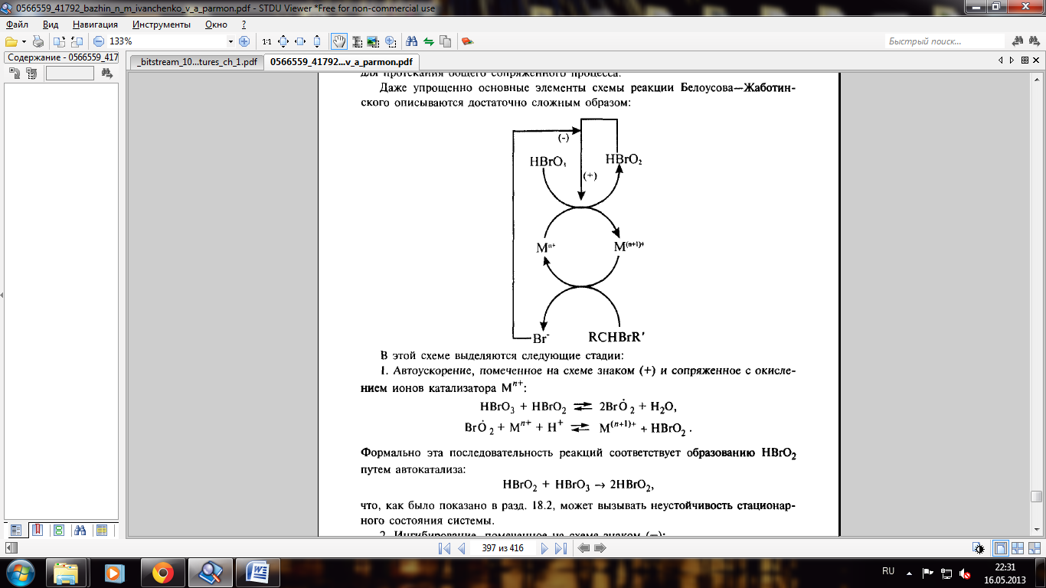Click the rotate page right icon
Screen dimensions: 1046x588
click(77, 41)
